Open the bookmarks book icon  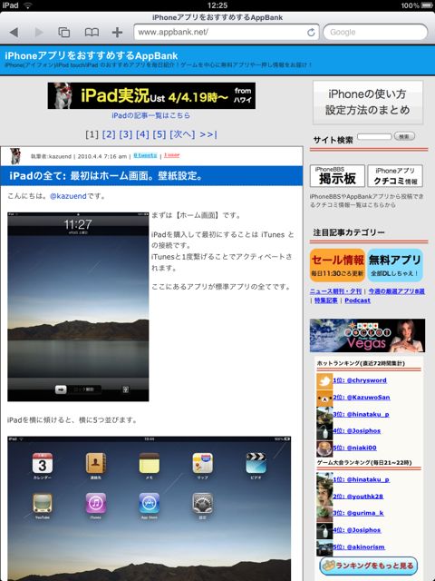click(x=92, y=33)
